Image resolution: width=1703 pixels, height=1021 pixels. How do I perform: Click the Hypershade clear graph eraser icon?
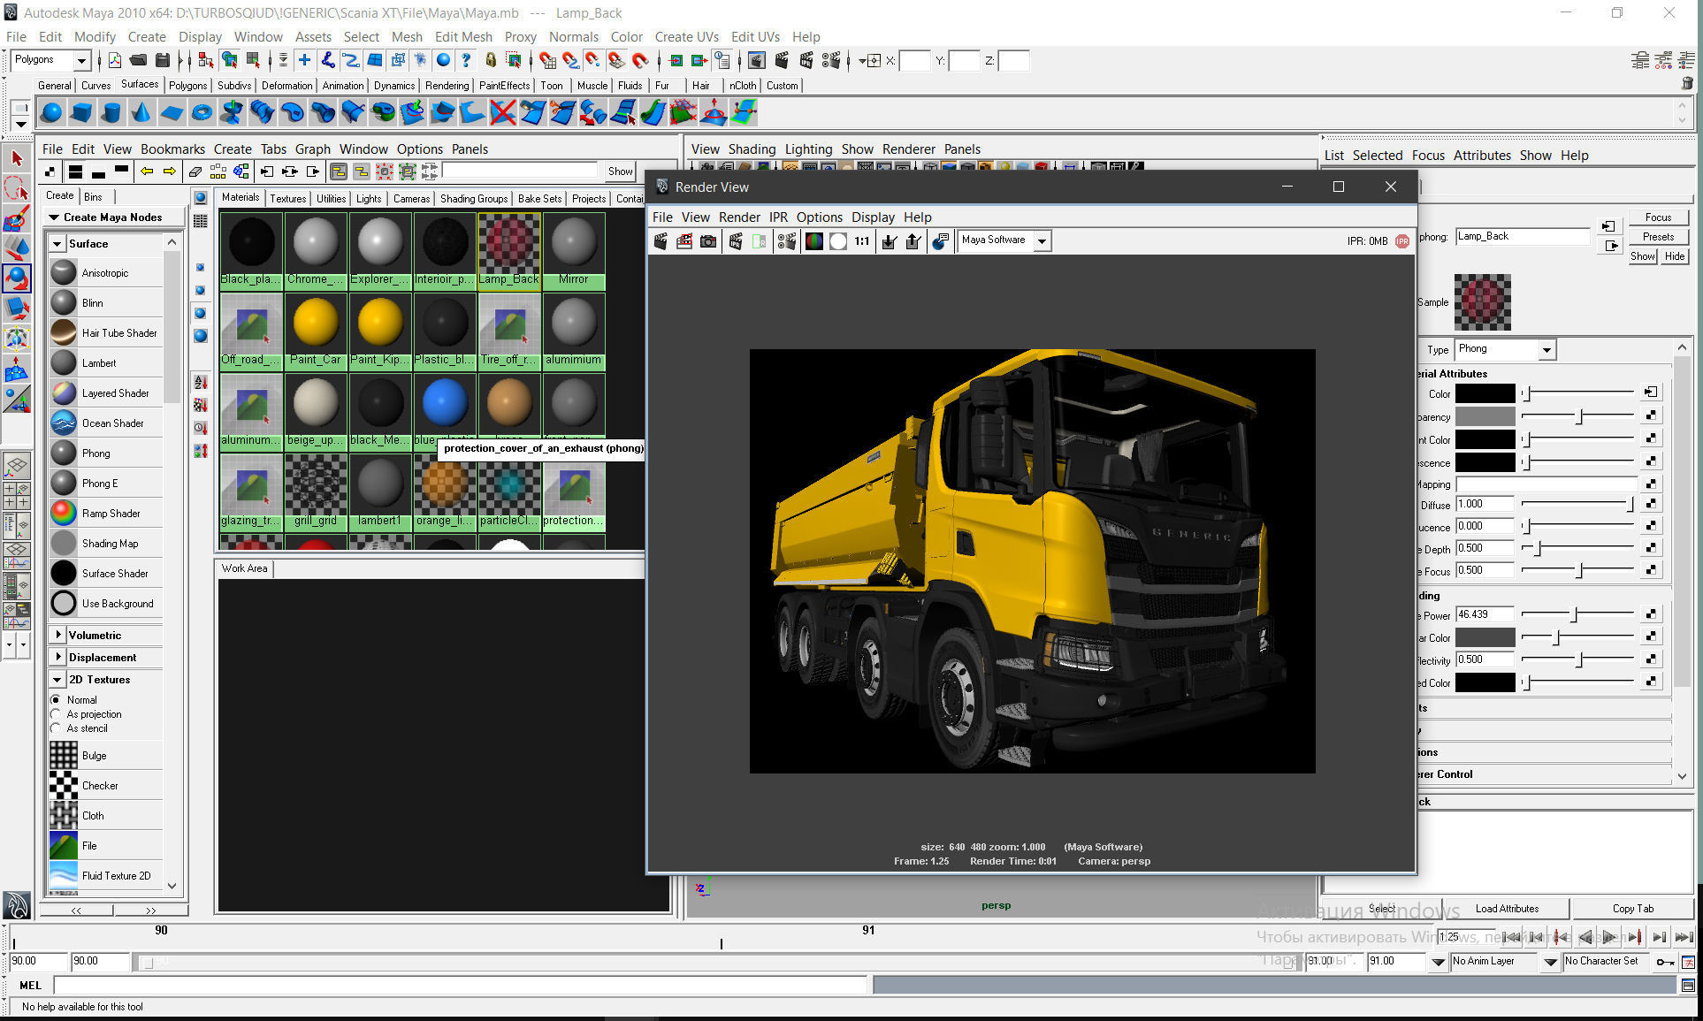click(195, 171)
